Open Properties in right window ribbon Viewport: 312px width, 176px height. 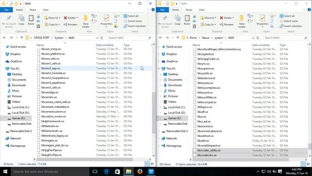[x=262, y=21]
